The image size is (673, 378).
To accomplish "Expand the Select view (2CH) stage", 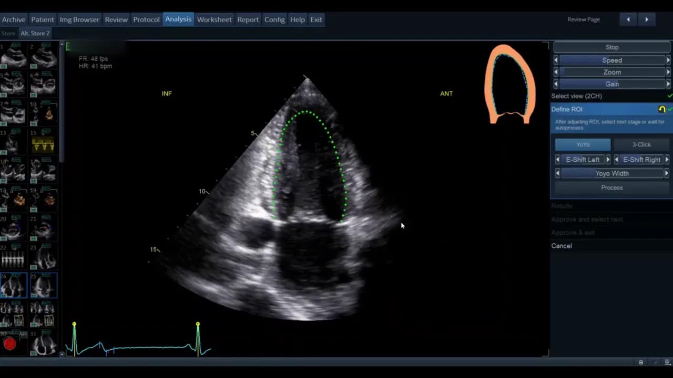I will pos(576,96).
